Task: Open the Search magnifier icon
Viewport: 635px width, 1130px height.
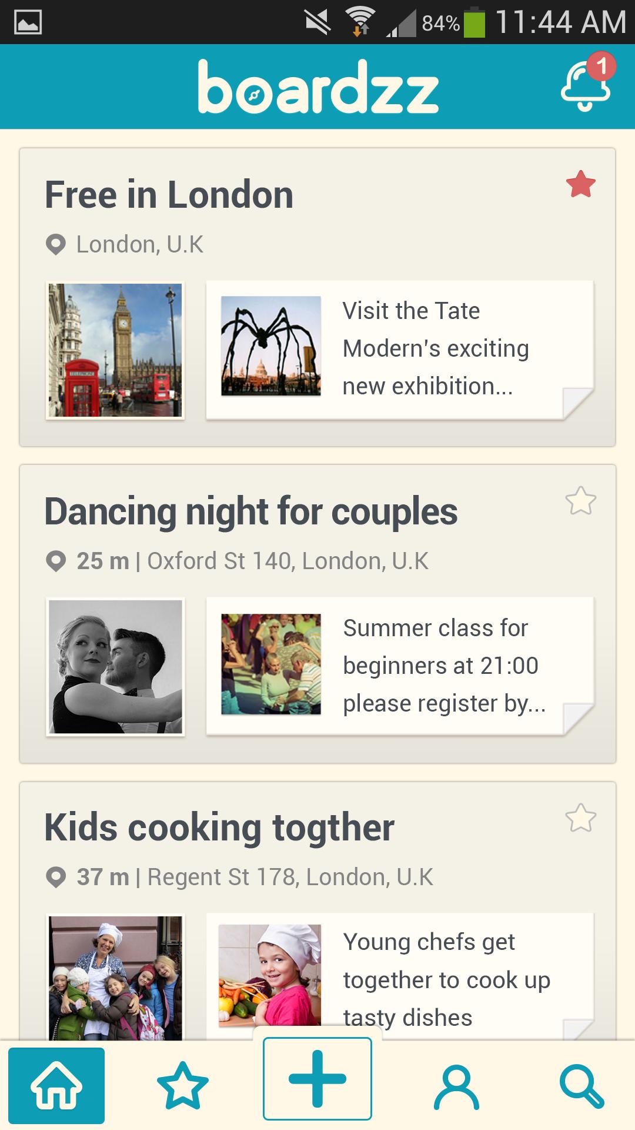Action: point(581,1086)
